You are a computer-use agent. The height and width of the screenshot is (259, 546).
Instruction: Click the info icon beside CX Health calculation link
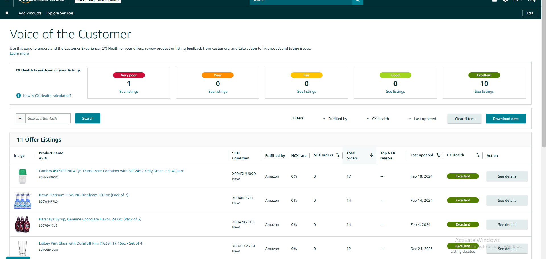coord(18,96)
